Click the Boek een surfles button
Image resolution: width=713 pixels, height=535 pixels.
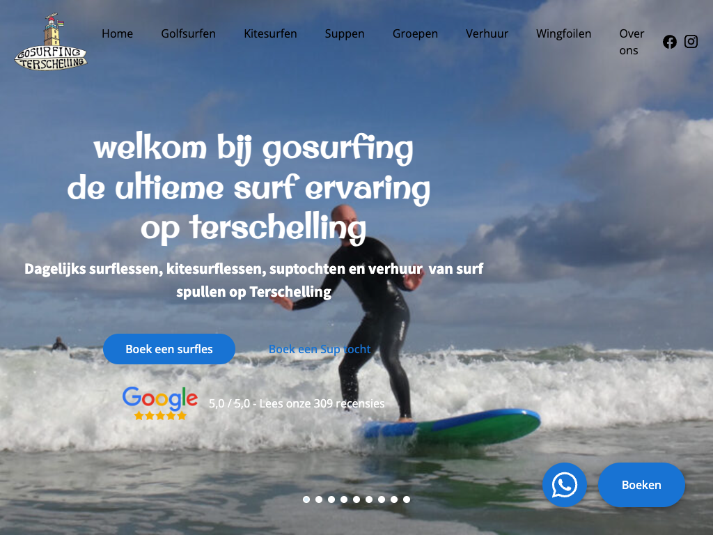click(x=169, y=349)
